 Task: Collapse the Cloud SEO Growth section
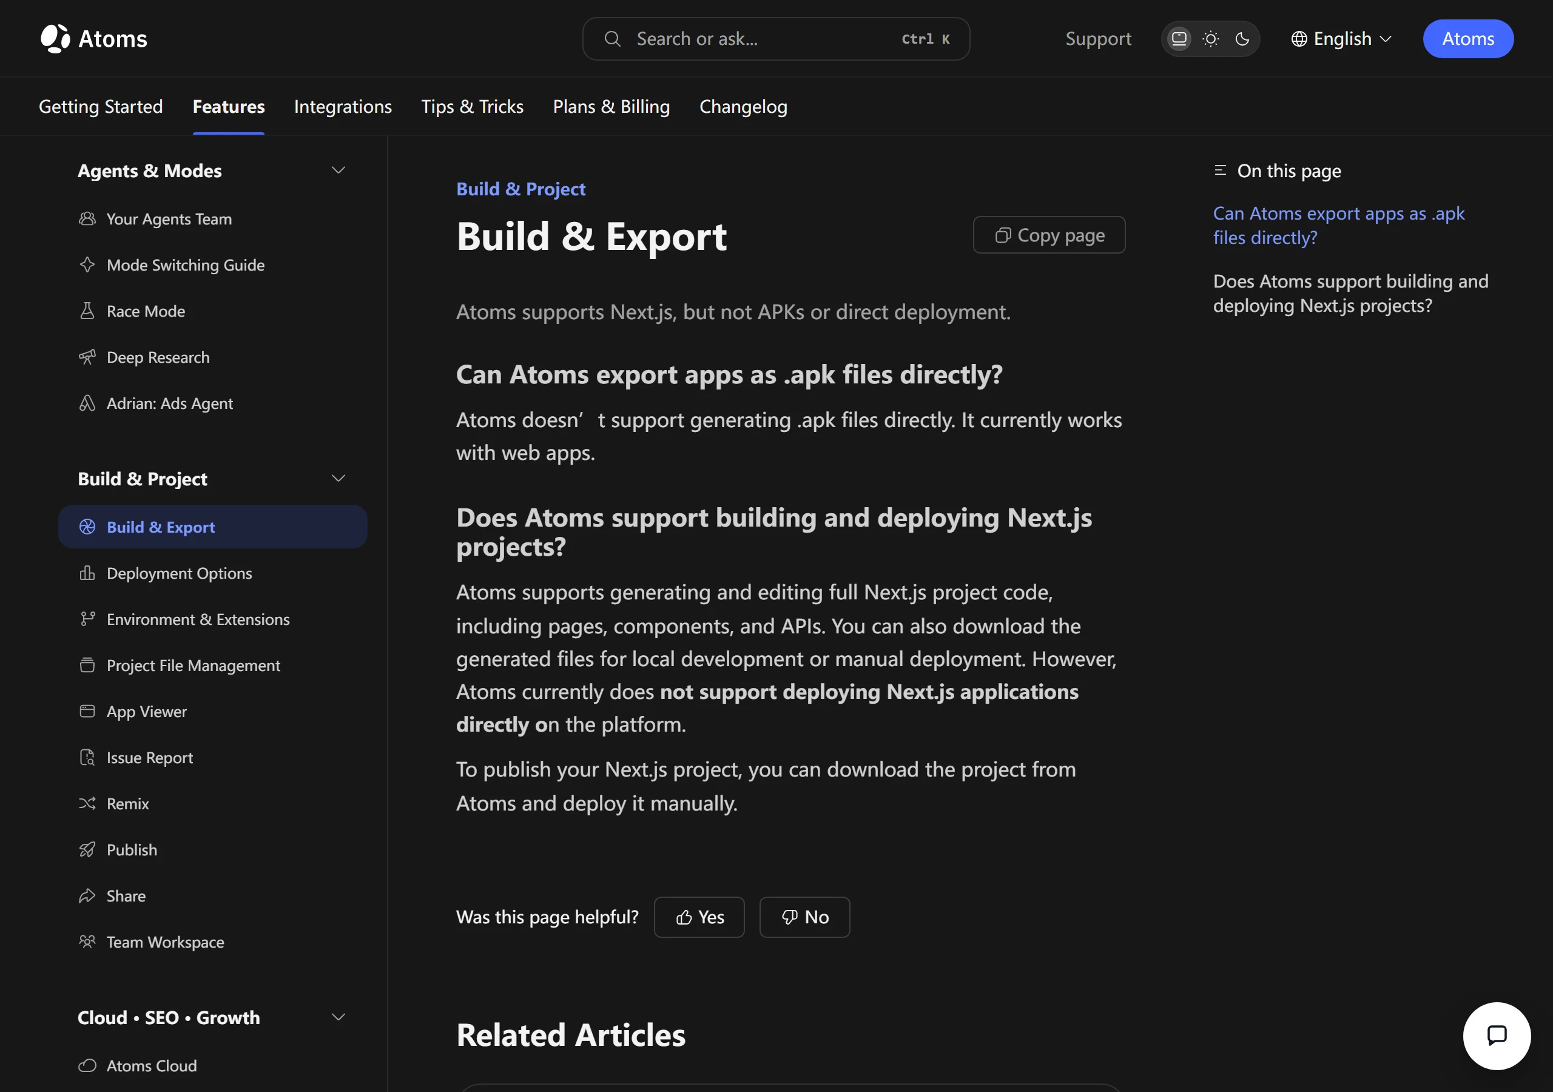[x=339, y=1017]
